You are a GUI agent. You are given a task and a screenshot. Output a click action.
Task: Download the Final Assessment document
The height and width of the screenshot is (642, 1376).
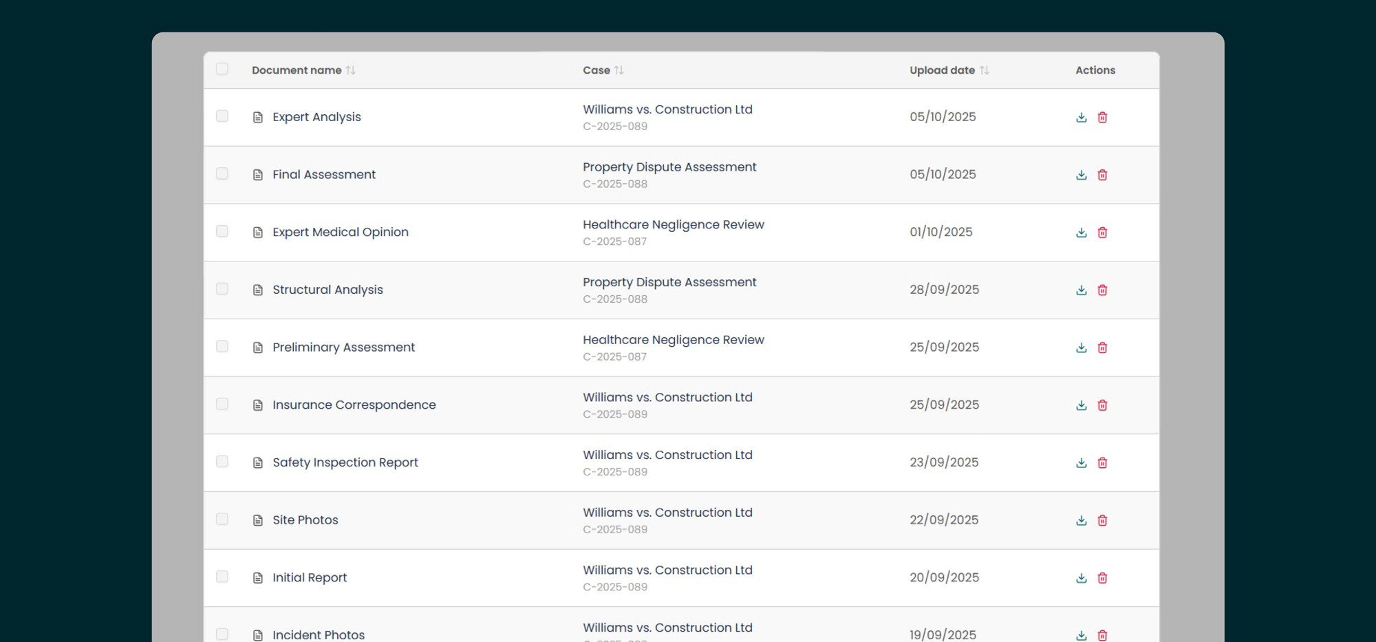tap(1082, 175)
